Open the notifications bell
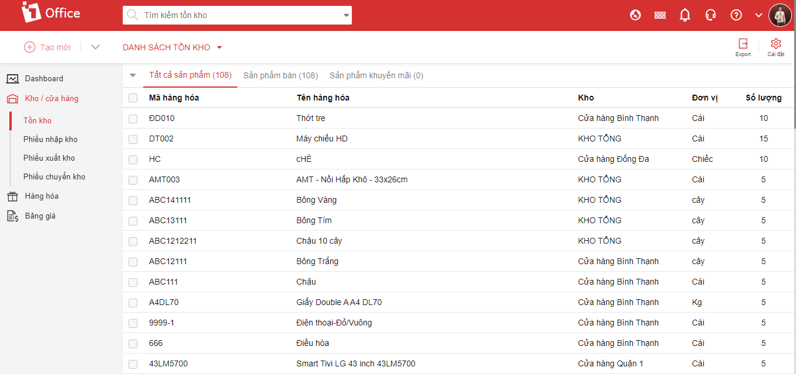Screen dimensions: 796x374 tap(685, 15)
